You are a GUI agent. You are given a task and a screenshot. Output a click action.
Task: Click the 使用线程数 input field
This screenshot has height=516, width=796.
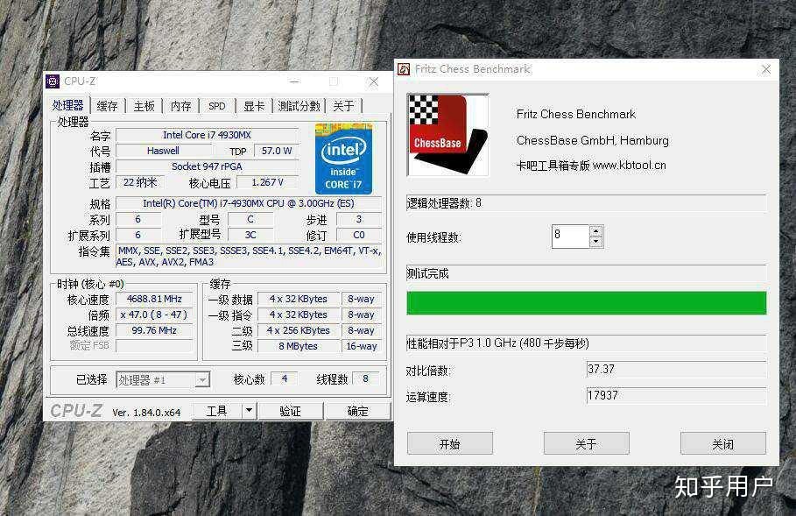coord(571,237)
